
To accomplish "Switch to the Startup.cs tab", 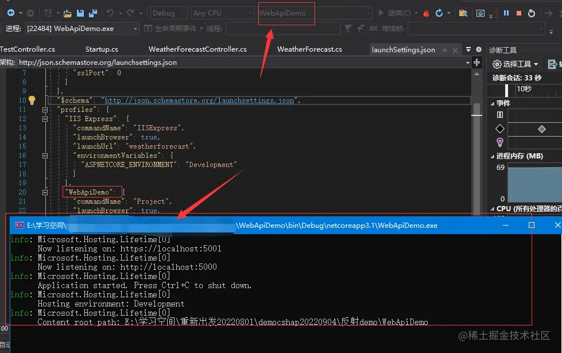I will tap(102, 49).
